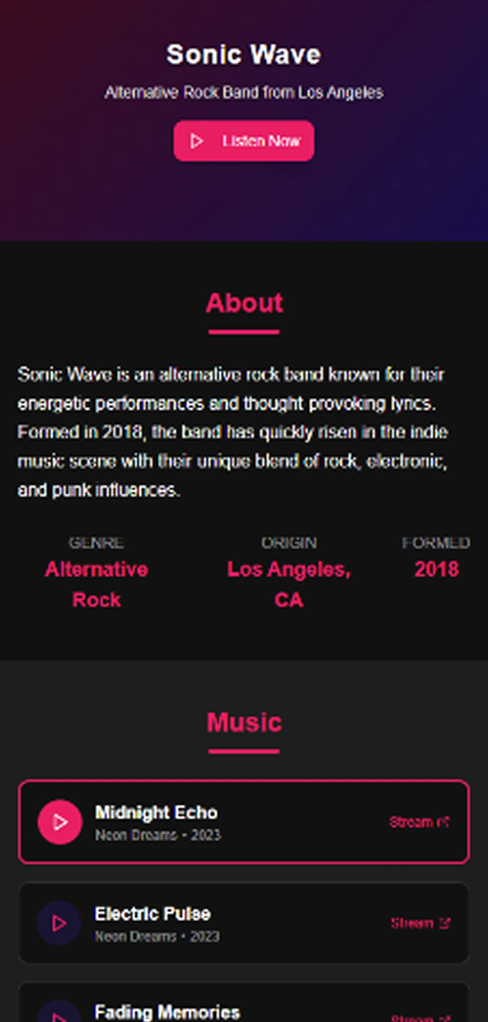Select the Fading Memories song title

click(167, 1012)
